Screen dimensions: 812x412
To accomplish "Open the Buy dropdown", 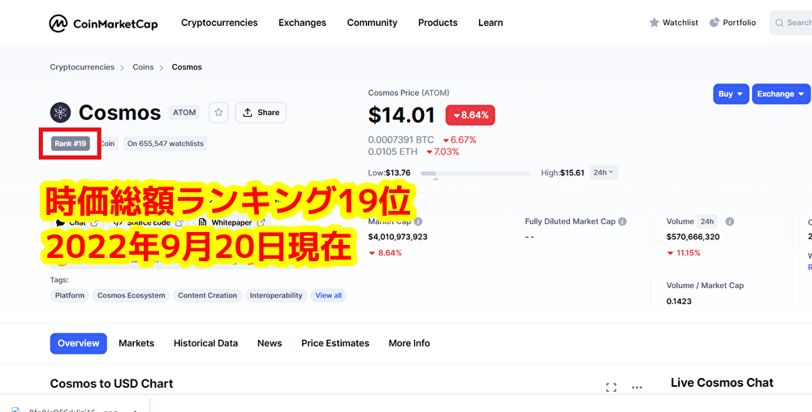I will (731, 94).
